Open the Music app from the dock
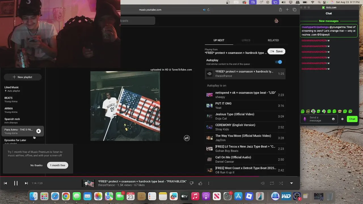The height and width of the screenshot is (204, 363). pos(195,196)
